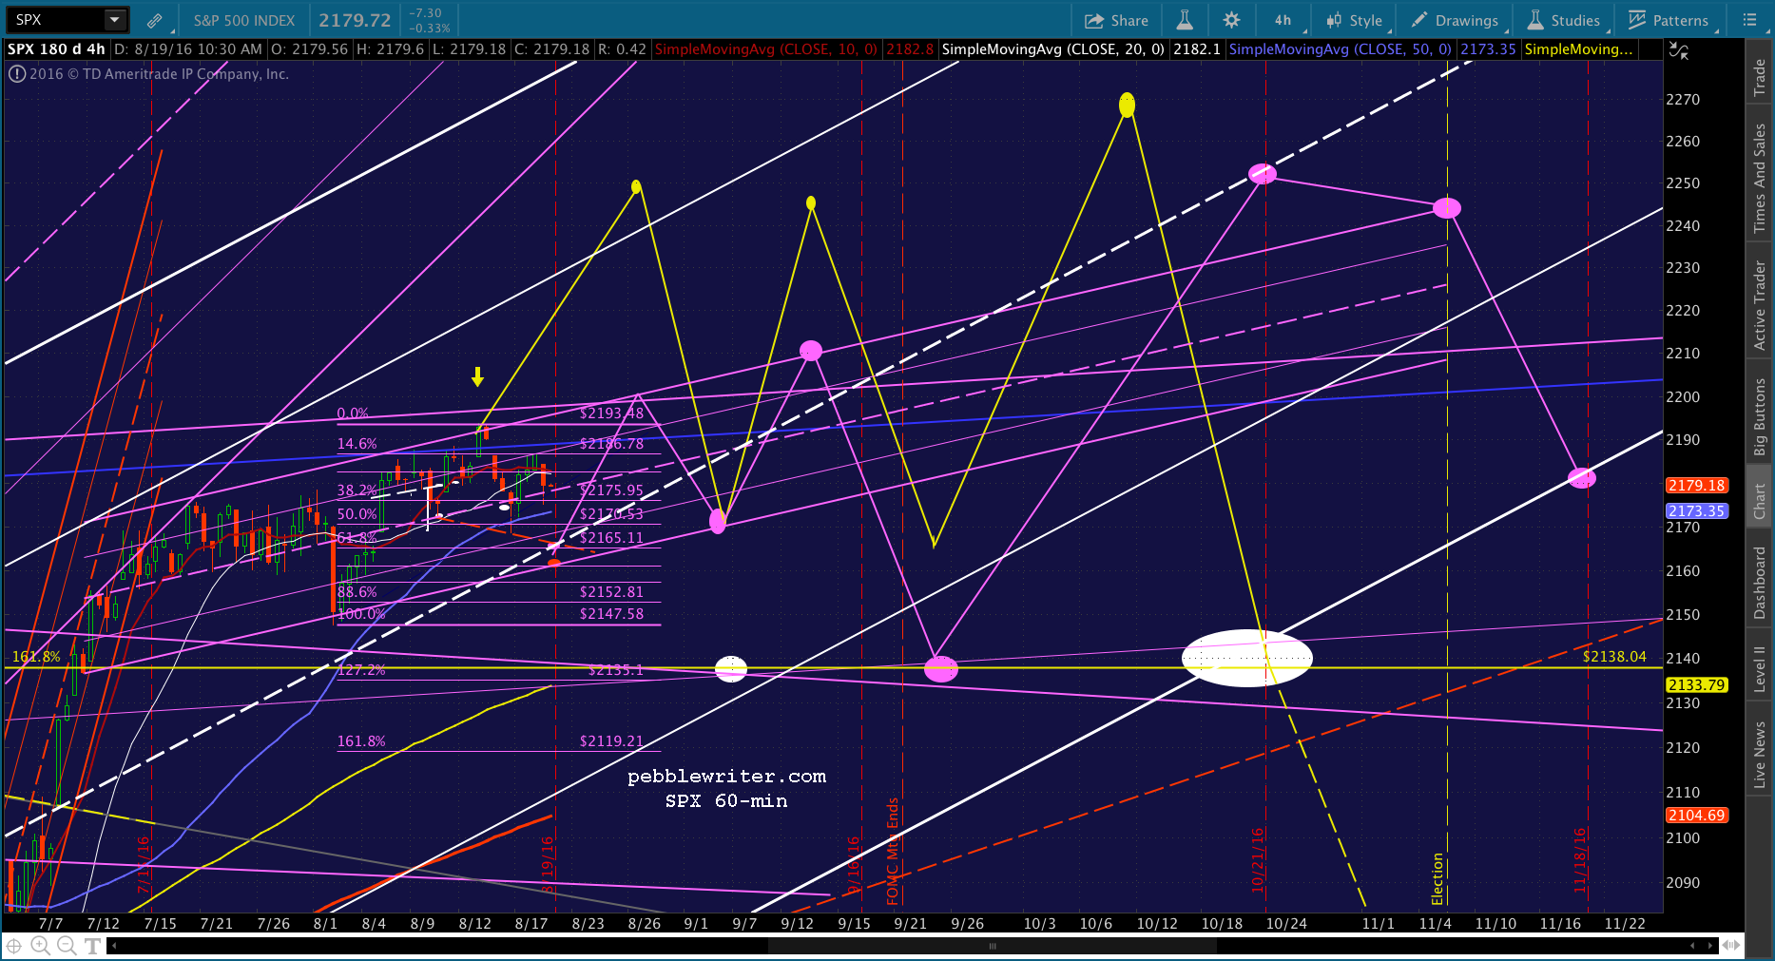The height and width of the screenshot is (961, 1775).
Task: Open the Trade side tab
Action: (x=1760, y=76)
